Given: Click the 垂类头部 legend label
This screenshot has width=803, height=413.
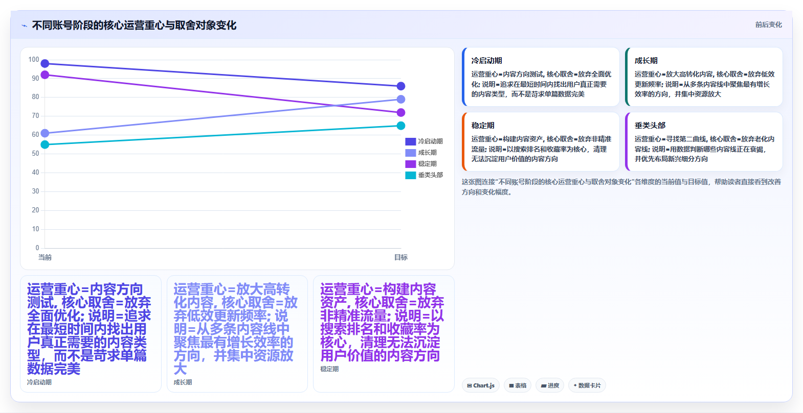Looking at the screenshot, I should click(431, 175).
